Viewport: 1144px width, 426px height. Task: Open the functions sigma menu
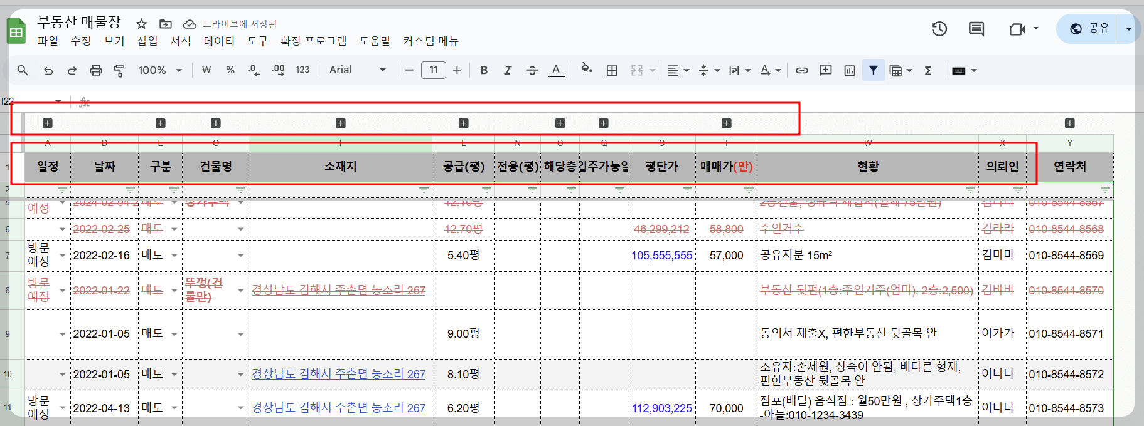pyautogui.click(x=928, y=70)
